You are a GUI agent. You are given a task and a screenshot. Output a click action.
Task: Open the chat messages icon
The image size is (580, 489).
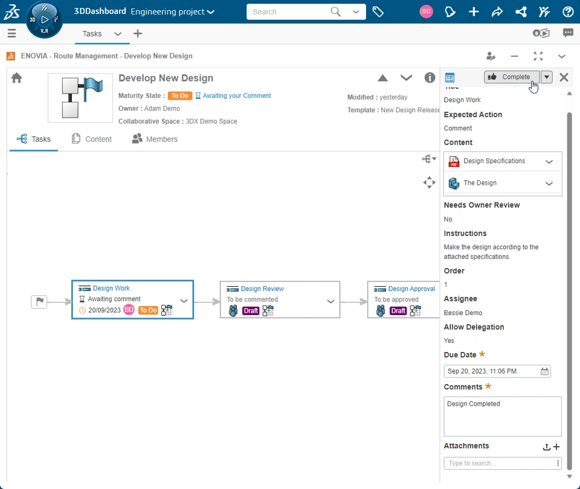(x=568, y=33)
